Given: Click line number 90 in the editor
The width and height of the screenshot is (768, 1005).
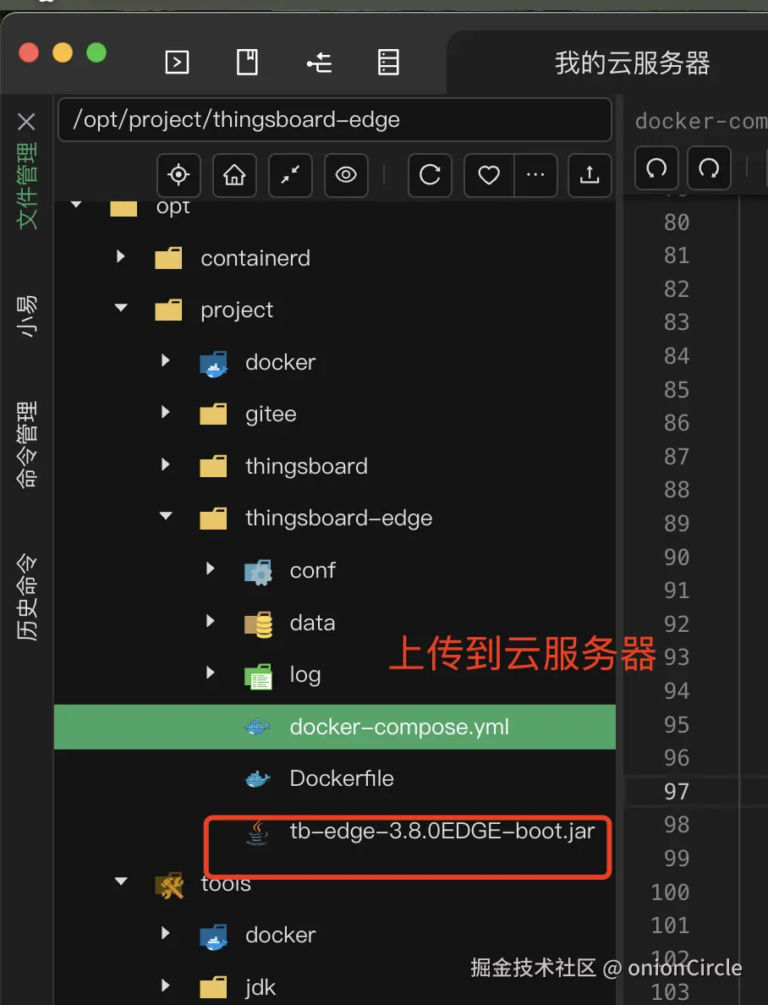Looking at the screenshot, I should coord(677,557).
